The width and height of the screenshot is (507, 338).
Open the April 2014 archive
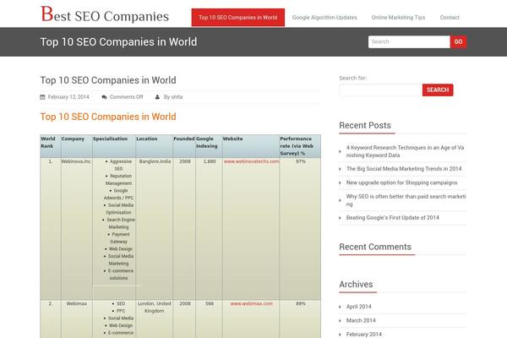pos(358,307)
